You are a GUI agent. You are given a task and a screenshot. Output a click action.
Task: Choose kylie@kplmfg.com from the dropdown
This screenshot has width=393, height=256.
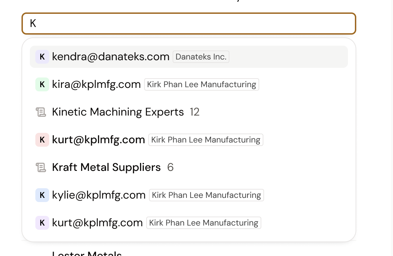pyautogui.click(x=99, y=195)
